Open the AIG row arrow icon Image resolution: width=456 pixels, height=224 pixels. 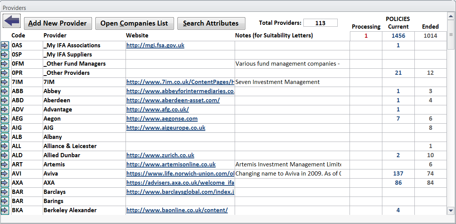click(5, 128)
